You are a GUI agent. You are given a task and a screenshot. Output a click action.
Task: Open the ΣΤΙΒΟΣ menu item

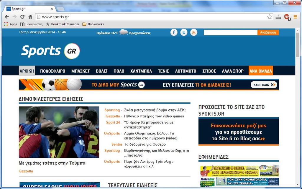point(209,71)
